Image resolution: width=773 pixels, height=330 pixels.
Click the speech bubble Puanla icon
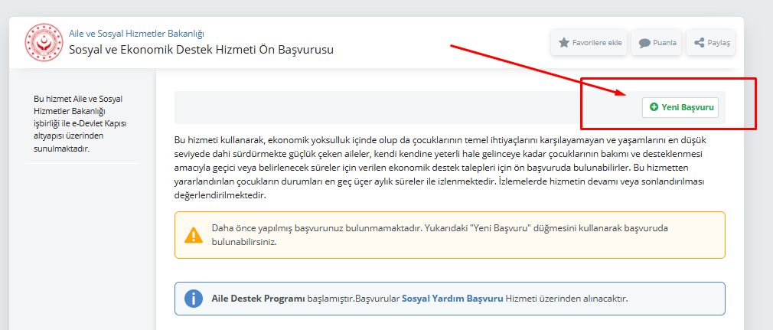pyautogui.click(x=644, y=43)
